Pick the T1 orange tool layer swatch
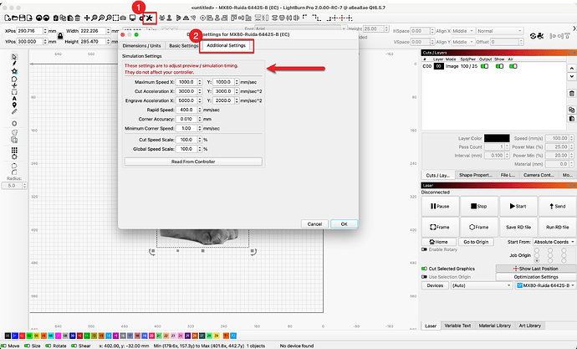 pos(226,336)
